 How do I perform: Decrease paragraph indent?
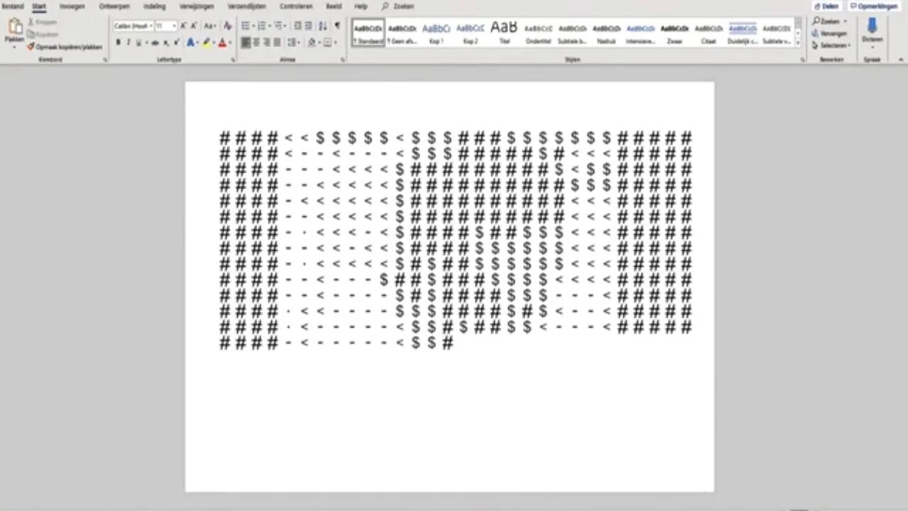[x=297, y=26]
